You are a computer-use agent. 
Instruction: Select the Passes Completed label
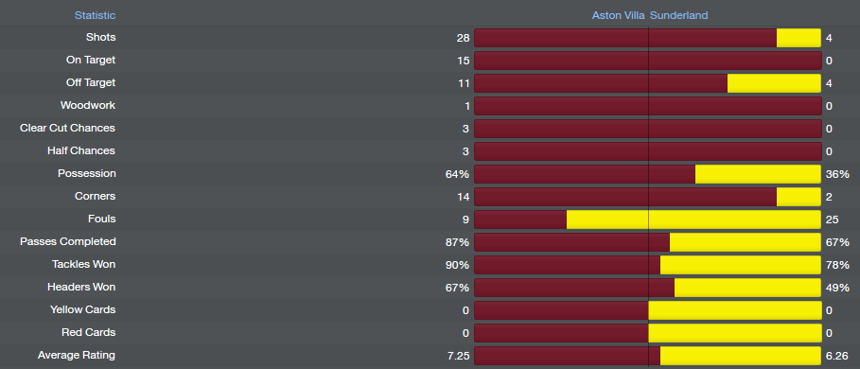coord(68,242)
